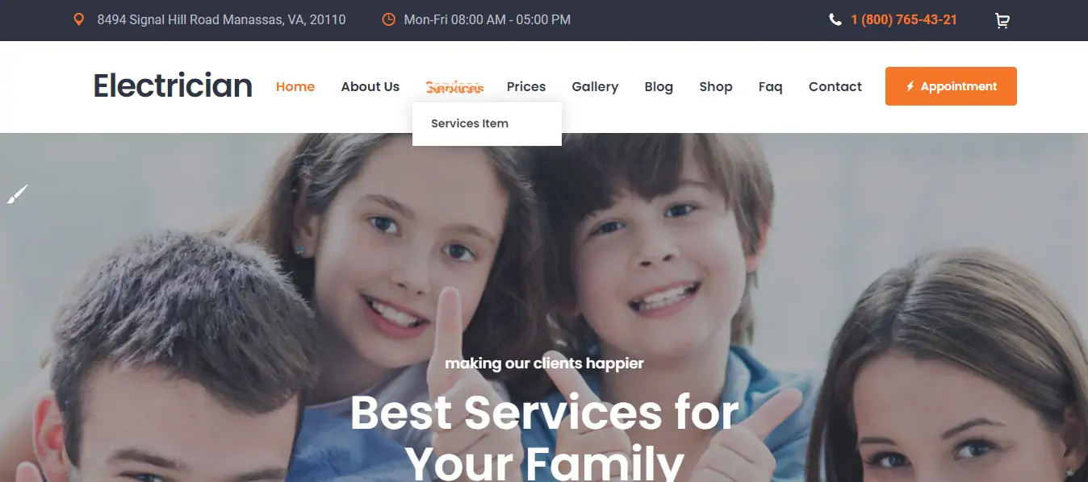Click the lightning bolt on Appointment button
The image size is (1088, 482).
(x=910, y=86)
